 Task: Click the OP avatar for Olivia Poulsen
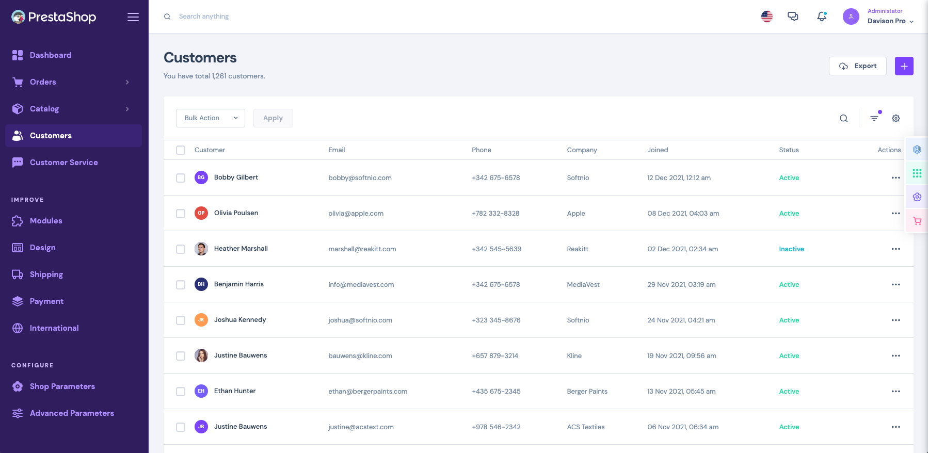click(x=201, y=213)
